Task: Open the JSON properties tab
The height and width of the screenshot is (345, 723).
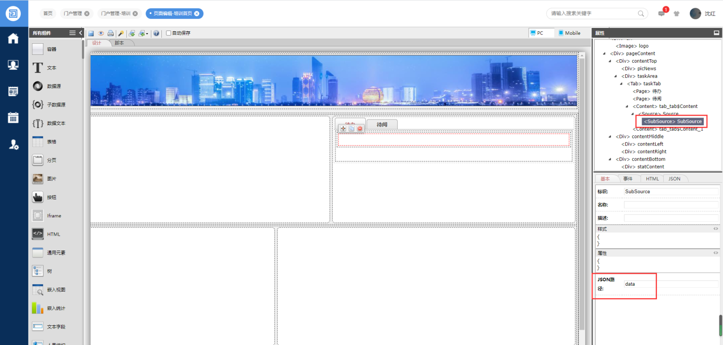Action: pyautogui.click(x=675, y=179)
